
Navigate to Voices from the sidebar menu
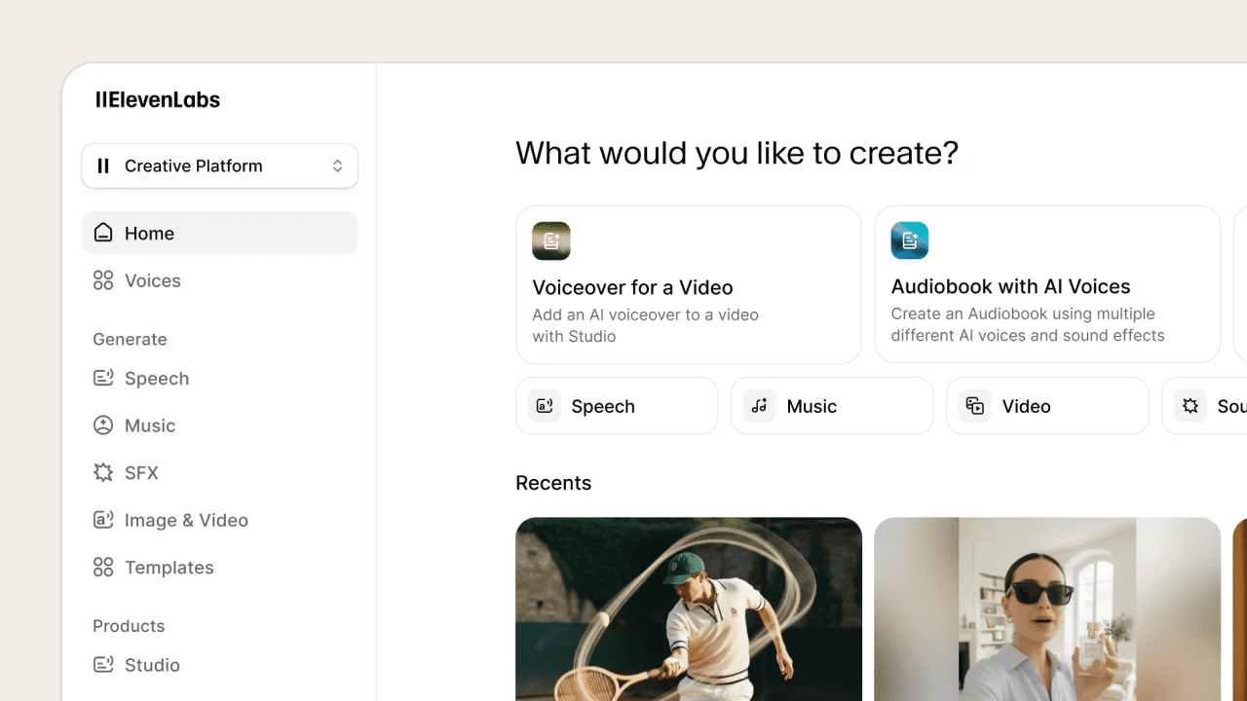152,280
